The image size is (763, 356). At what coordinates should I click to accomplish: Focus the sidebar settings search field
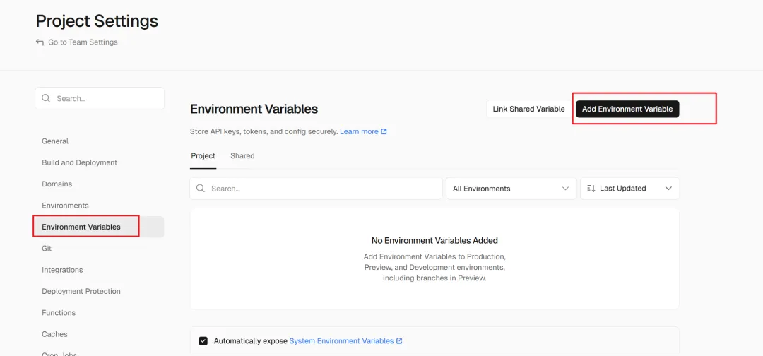pos(106,99)
